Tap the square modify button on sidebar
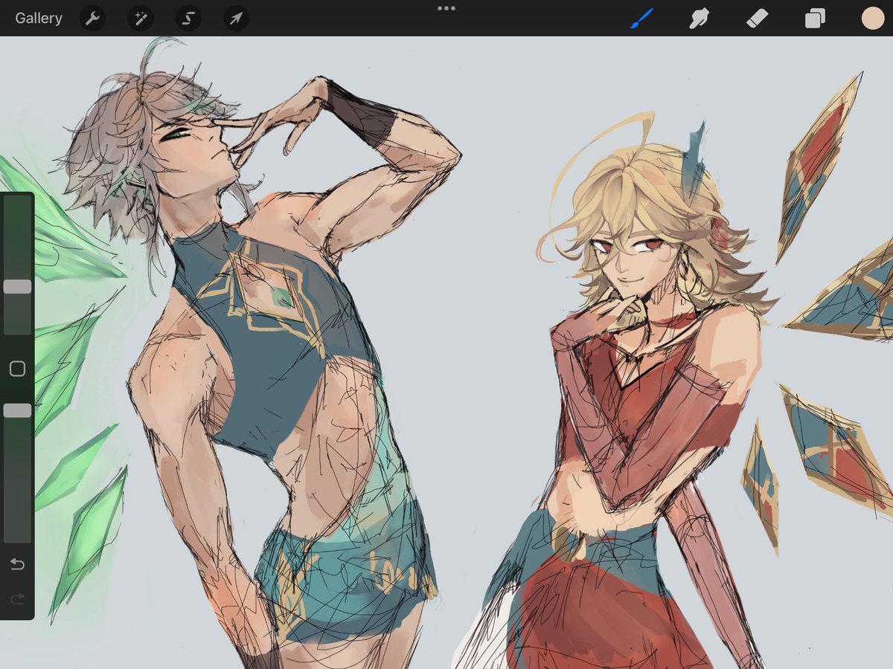Image resolution: width=893 pixels, height=669 pixels. click(x=17, y=369)
